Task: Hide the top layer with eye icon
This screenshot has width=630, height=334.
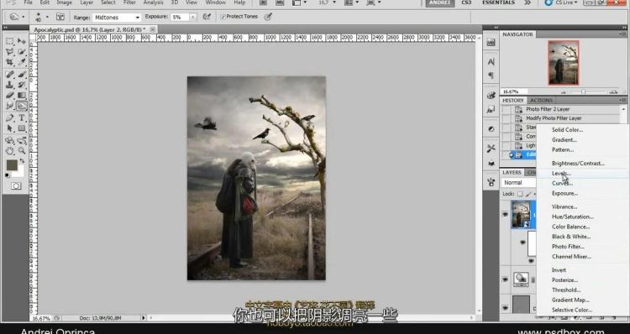Action: point(506,214)
